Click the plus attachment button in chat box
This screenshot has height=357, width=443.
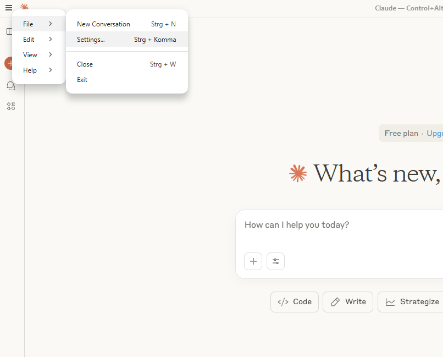253,261
